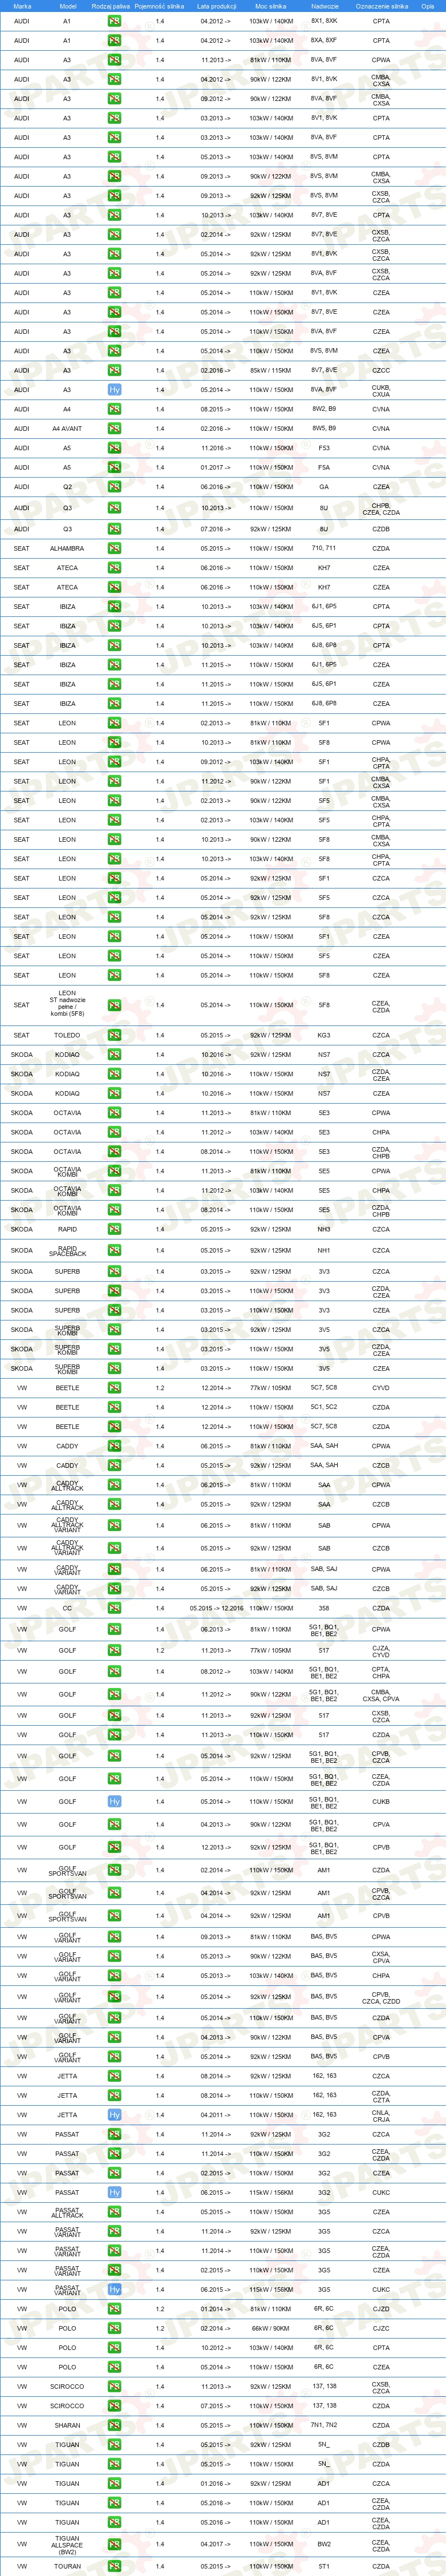Click the 'KG3' body code cell

(x=324, y=1035)
